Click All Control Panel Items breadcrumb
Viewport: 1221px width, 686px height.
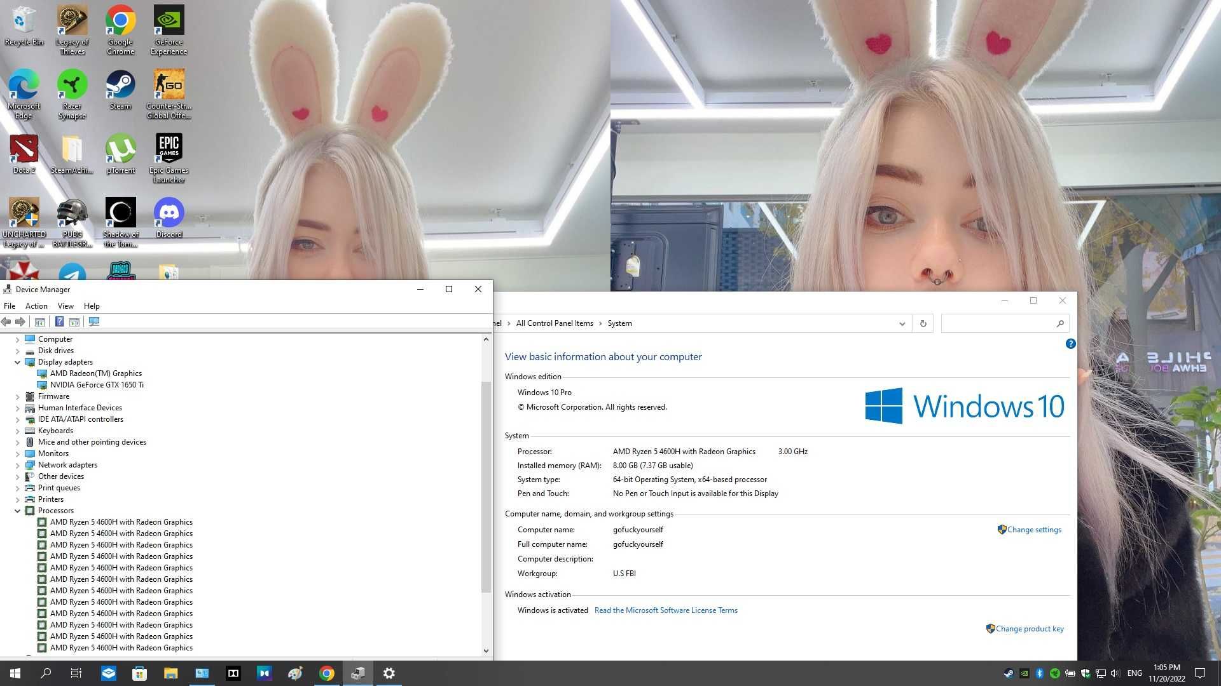coord(555,323)
